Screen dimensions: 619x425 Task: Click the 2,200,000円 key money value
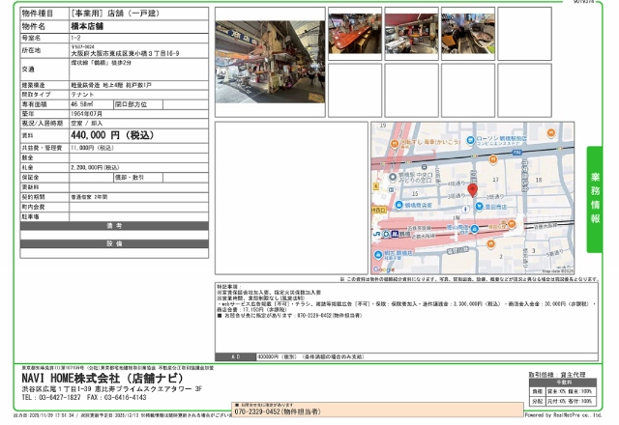pos(95,167)
